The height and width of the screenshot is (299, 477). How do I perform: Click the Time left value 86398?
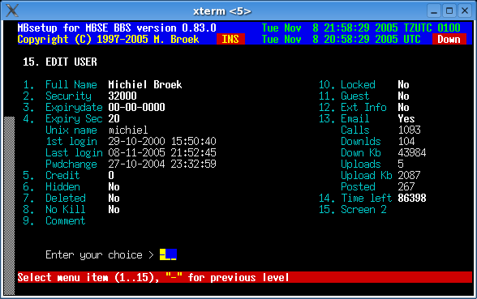point(412,198)
